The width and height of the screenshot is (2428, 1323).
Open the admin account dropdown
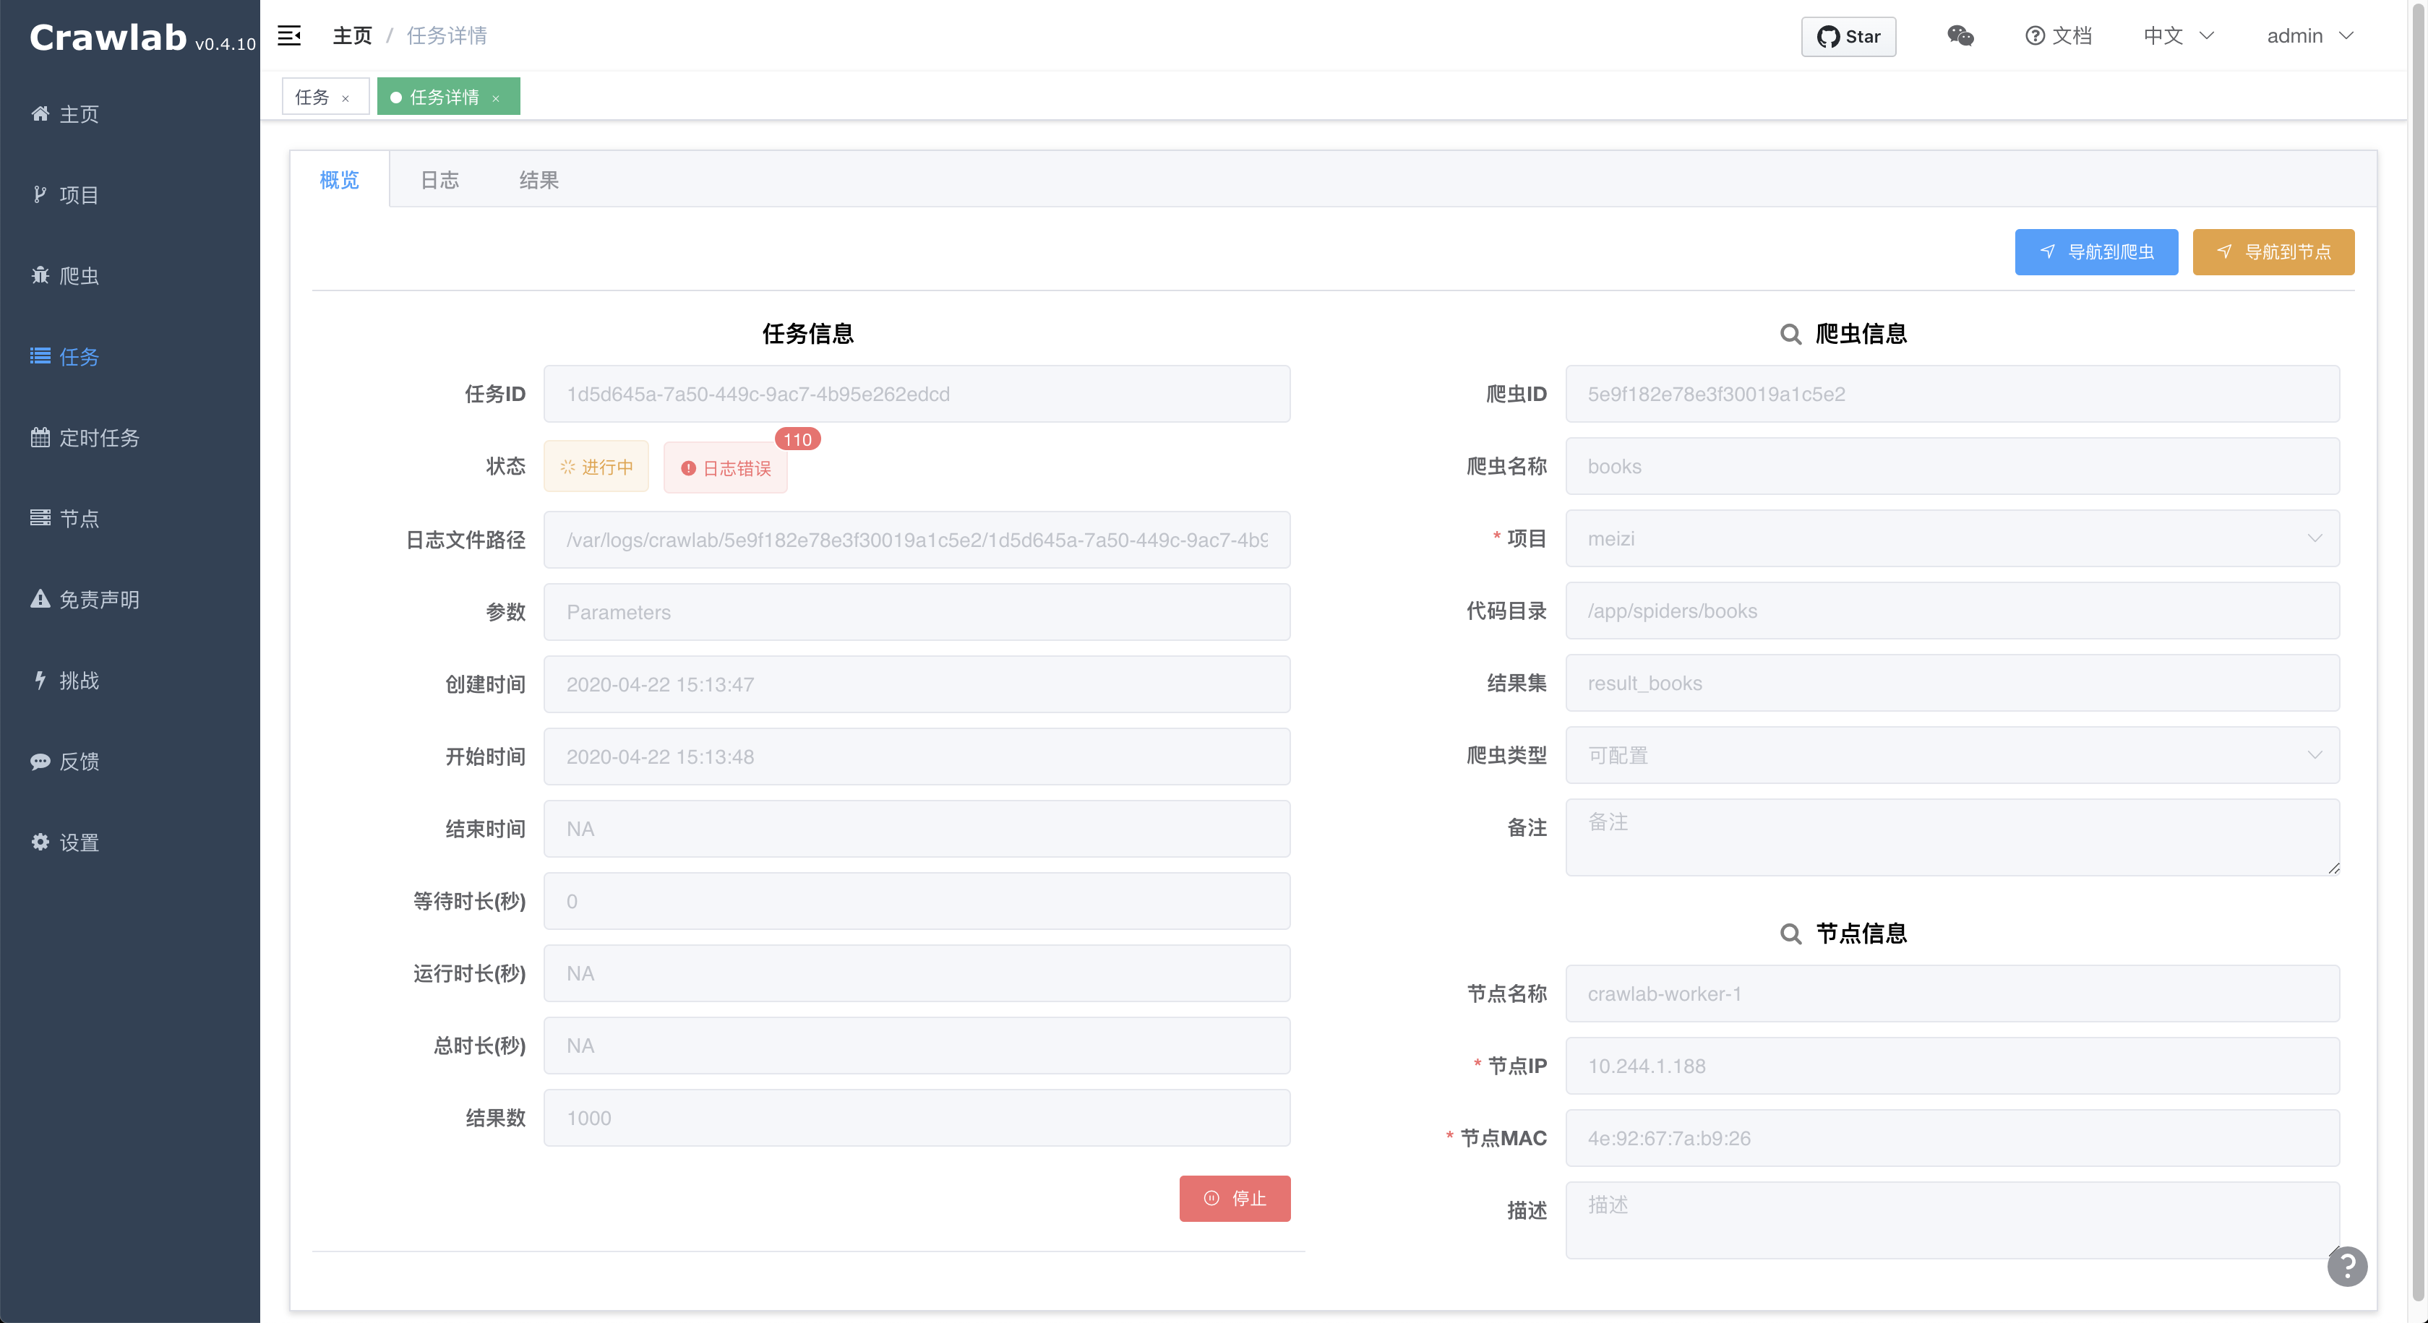[2310, 36]
